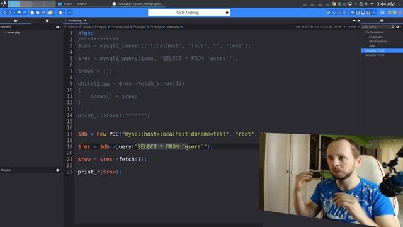Screen dimensions: 403x227
Task: Toggle focus mode eye icon
Action: point(353,13)
